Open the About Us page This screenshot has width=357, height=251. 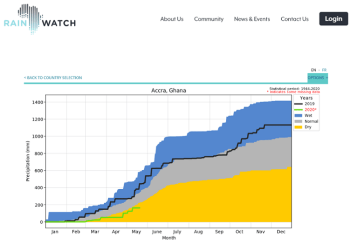click(x=172, y=19)
